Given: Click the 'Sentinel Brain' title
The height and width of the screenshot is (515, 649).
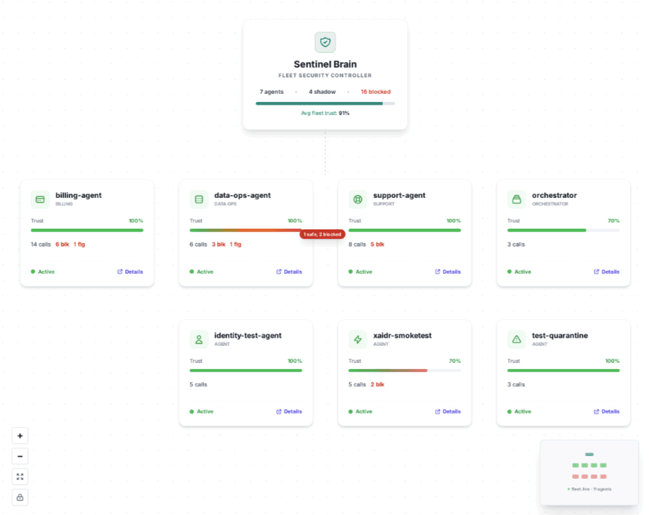Looking at the screenshot, I should pos(325,64).
